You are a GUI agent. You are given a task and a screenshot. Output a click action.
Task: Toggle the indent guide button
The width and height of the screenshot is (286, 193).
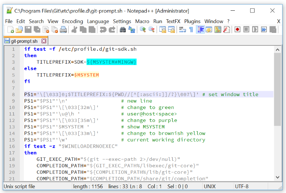click(200, 30)
